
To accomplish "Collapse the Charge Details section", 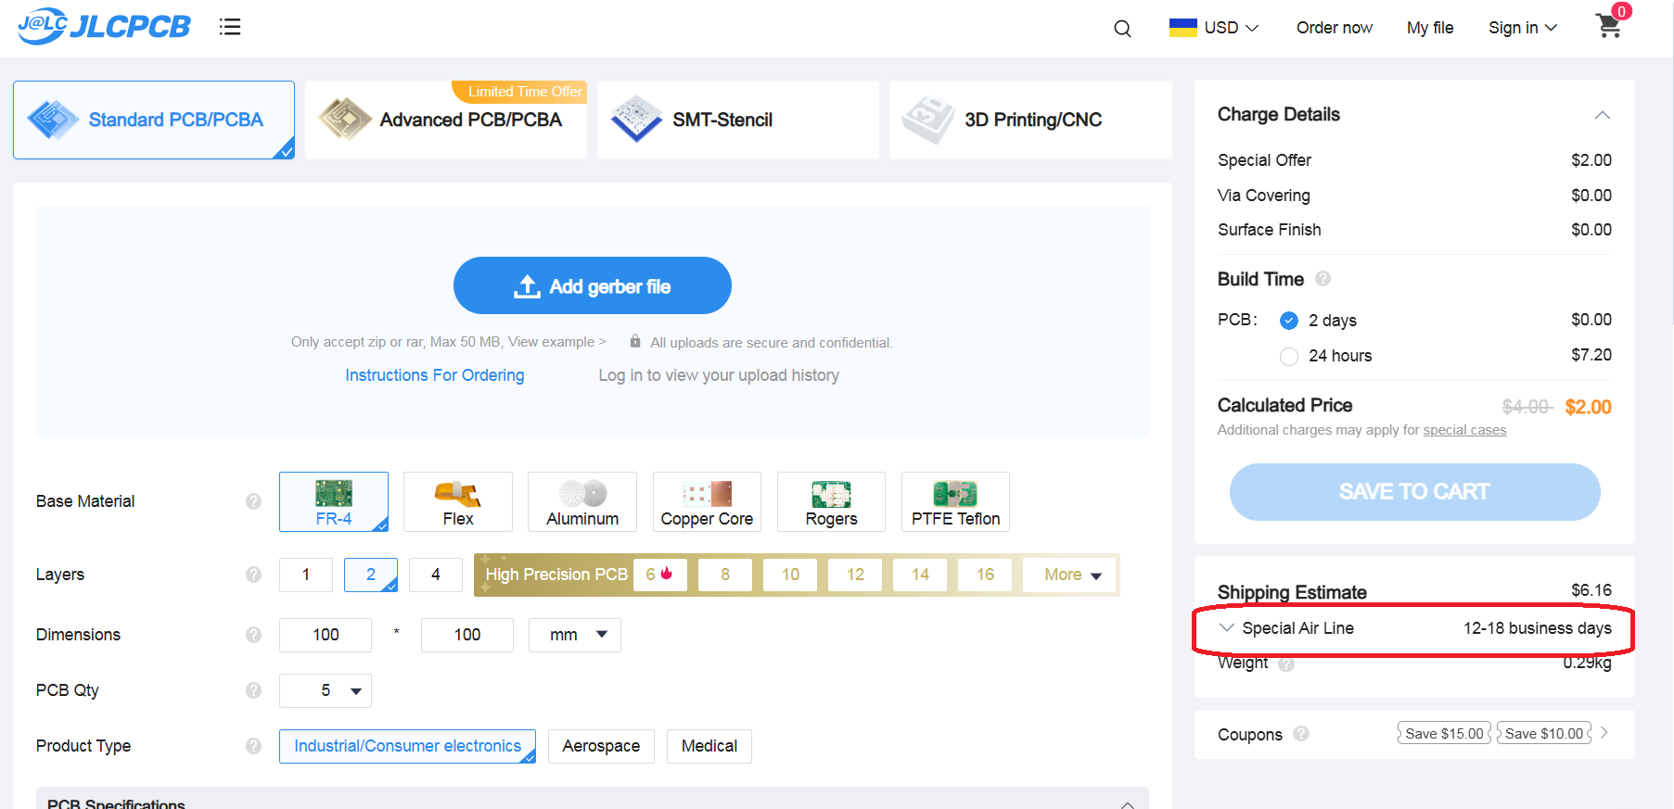I will point(1602,115).
